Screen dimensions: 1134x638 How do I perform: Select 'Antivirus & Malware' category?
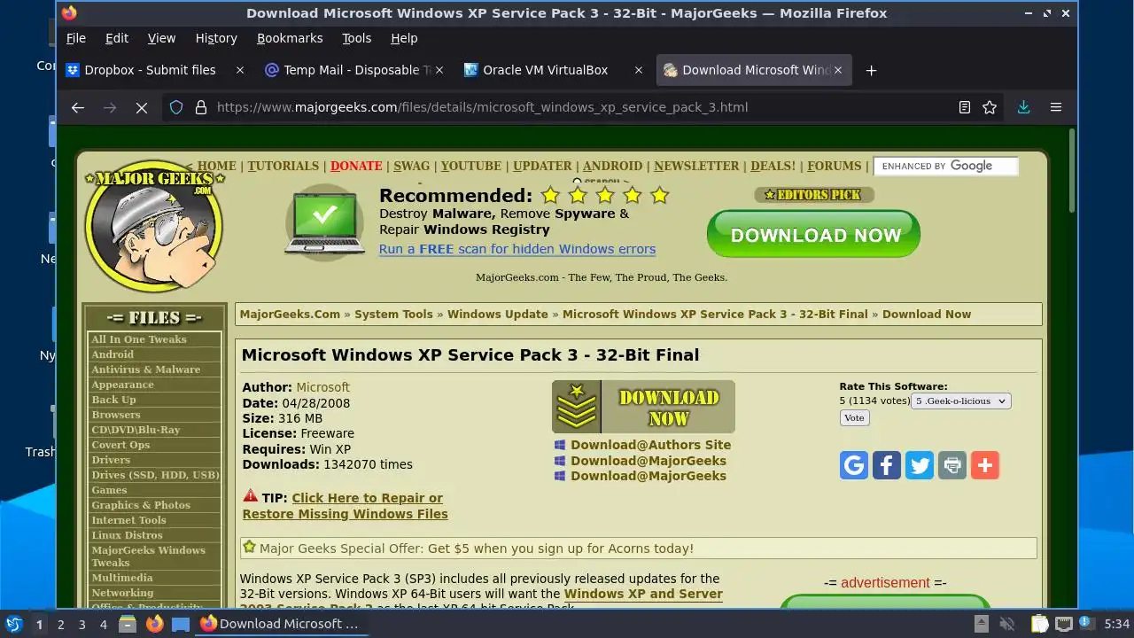(x=146, y=370)
